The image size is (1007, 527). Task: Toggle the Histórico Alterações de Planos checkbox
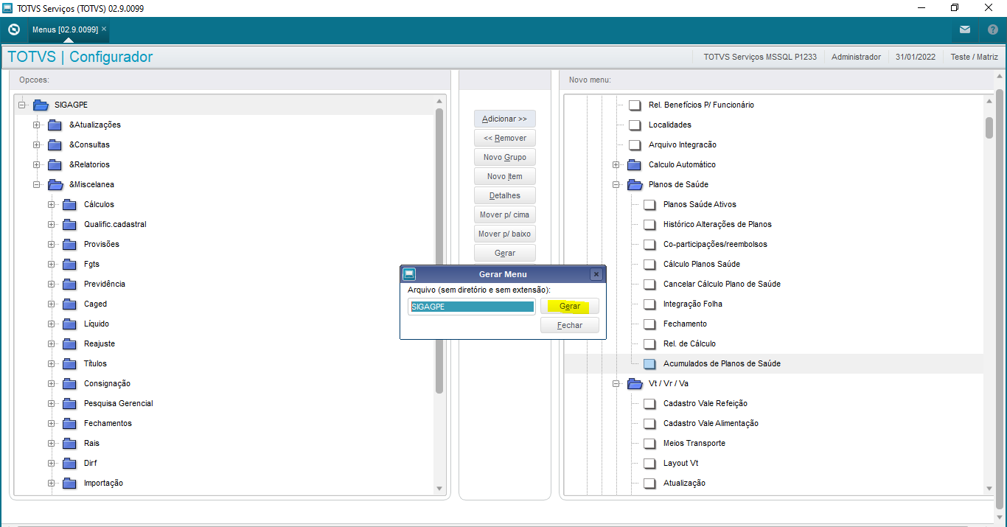[649, 224]
